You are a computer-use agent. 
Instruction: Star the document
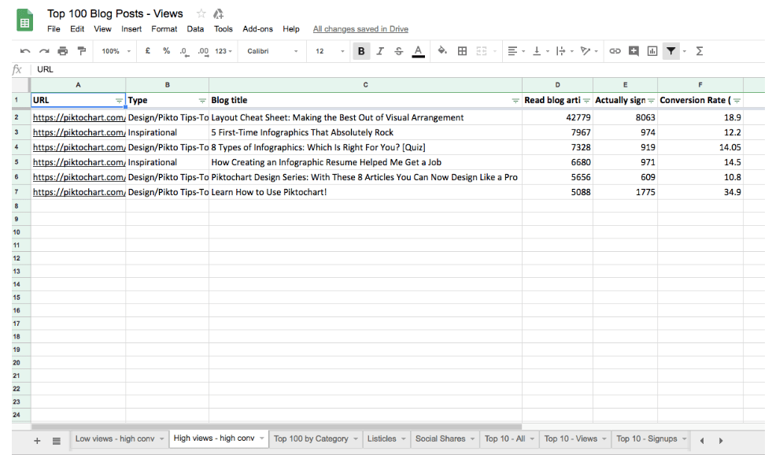coord(201,14)
